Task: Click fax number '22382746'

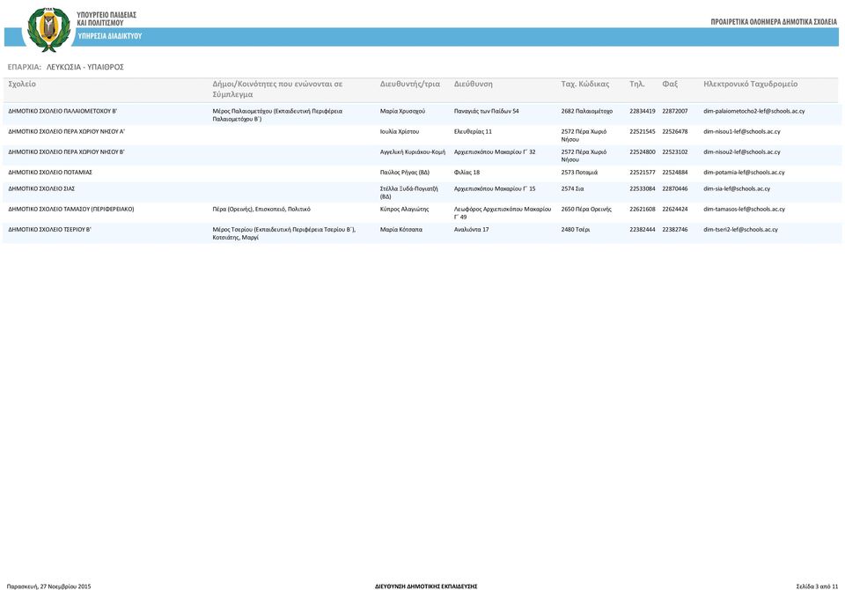Action: pyautogui.click(x=675, y=230)
